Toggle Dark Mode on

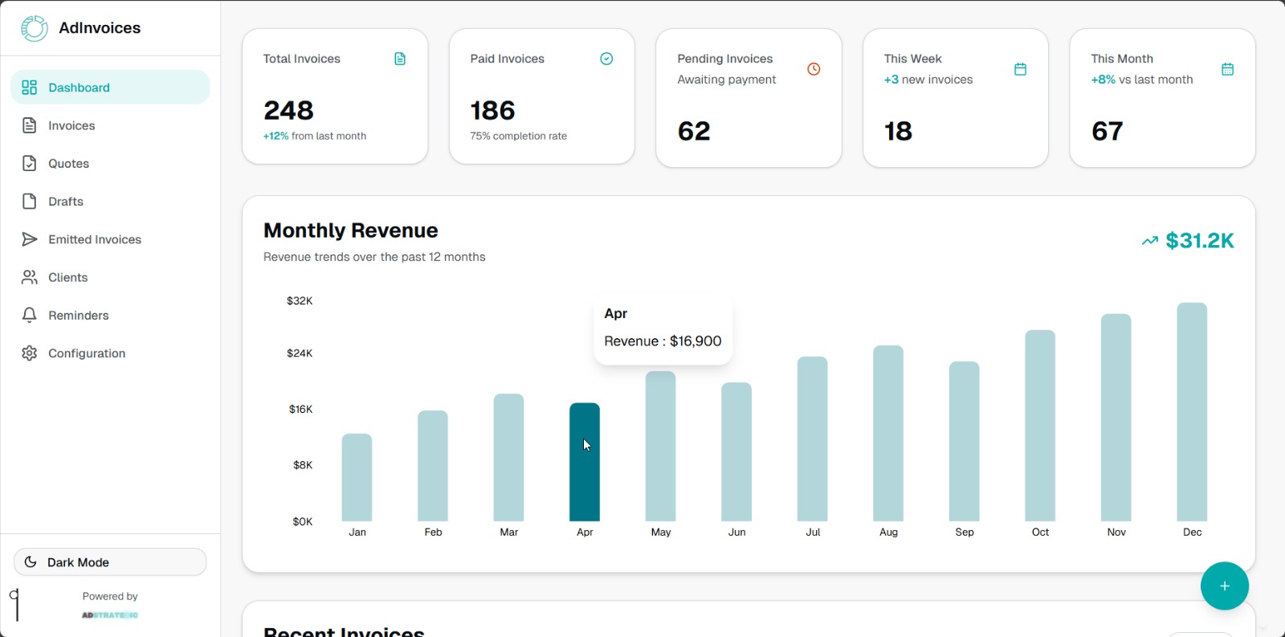coord(110,562)
